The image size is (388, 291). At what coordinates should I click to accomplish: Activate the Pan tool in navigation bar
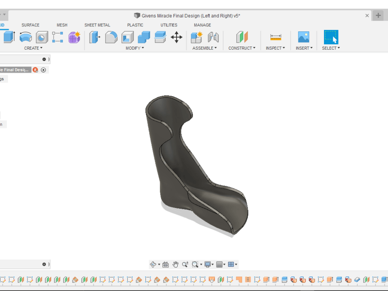(x=175, y=264)
